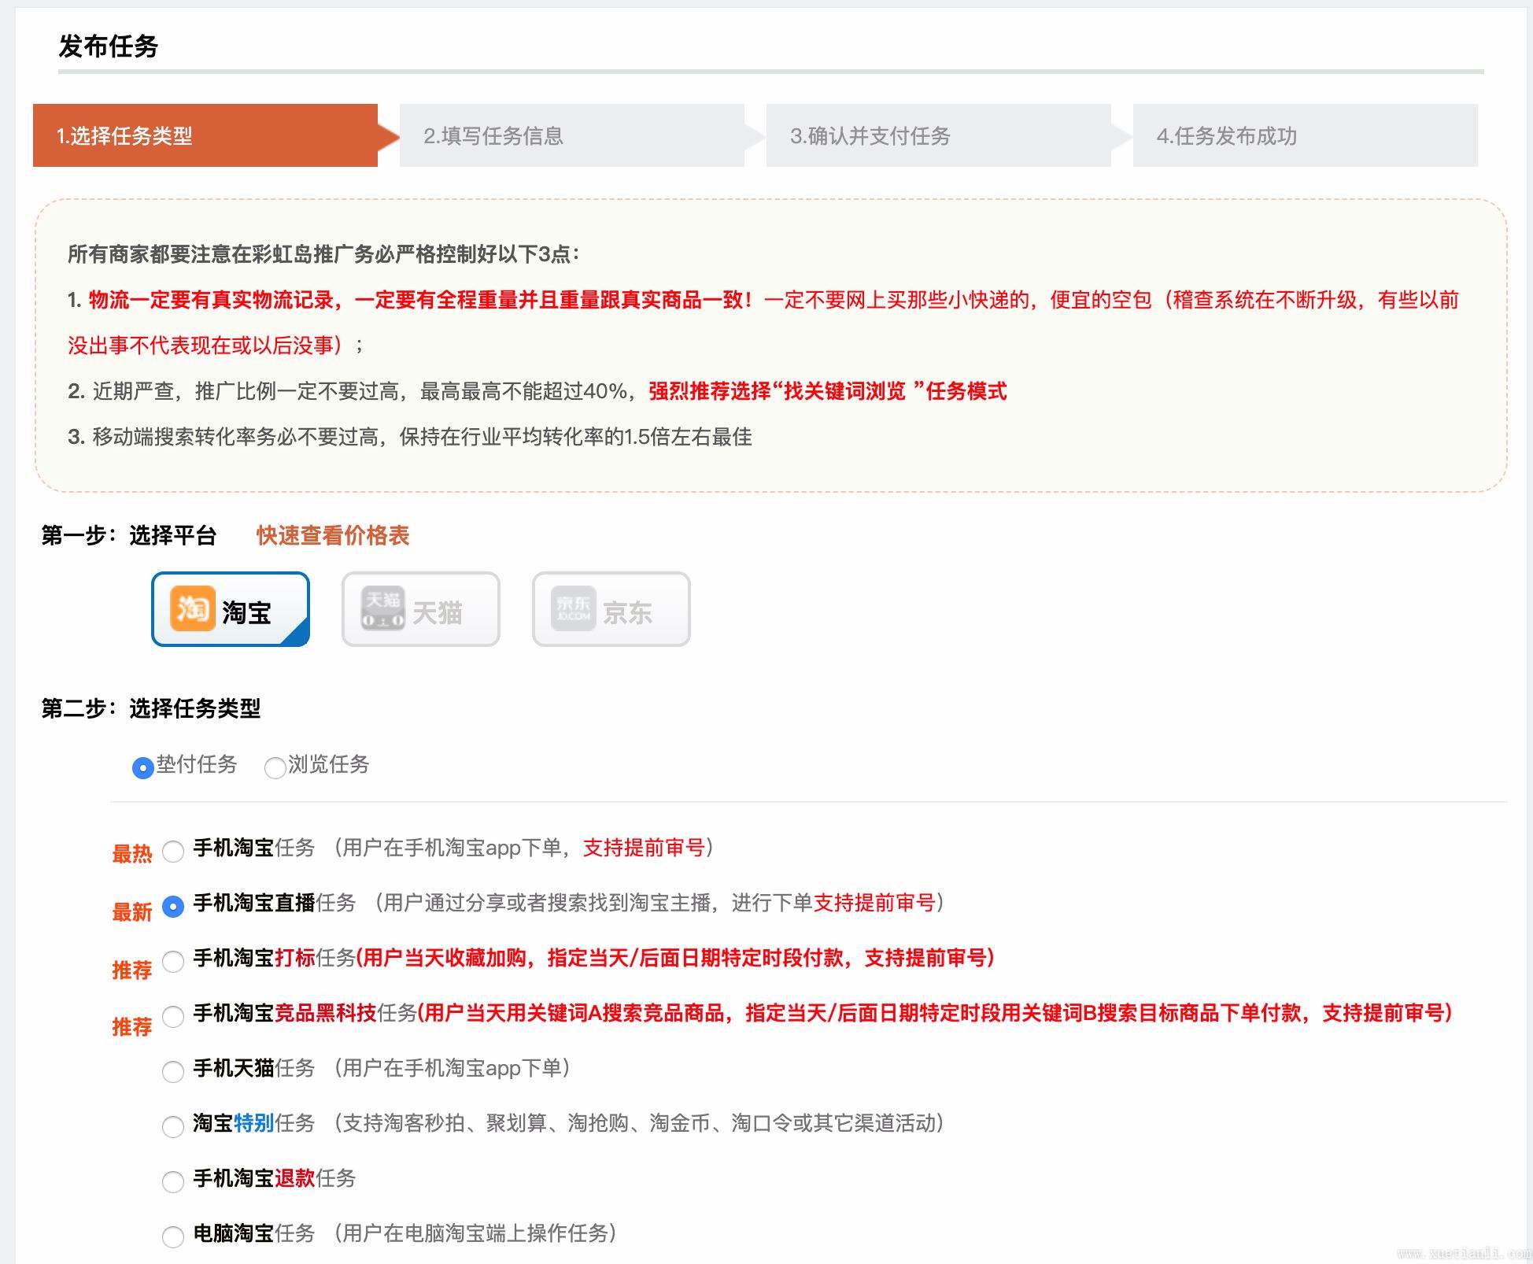Select 手机淘宝任务 radio option
Image resolution: width=1533 pixels, height=1264 pixels.
[x=173, y=851]
